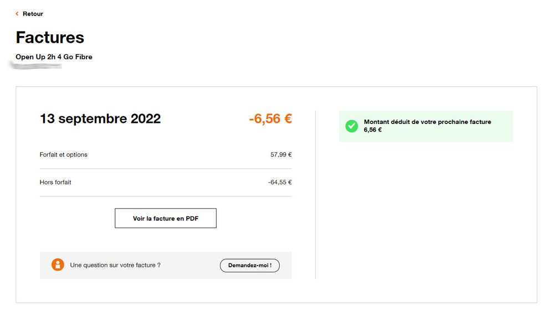The width and height of the screenshot is (553, 311).
Task: Click the Factures page heading
Action: click(x=50, y=37)
